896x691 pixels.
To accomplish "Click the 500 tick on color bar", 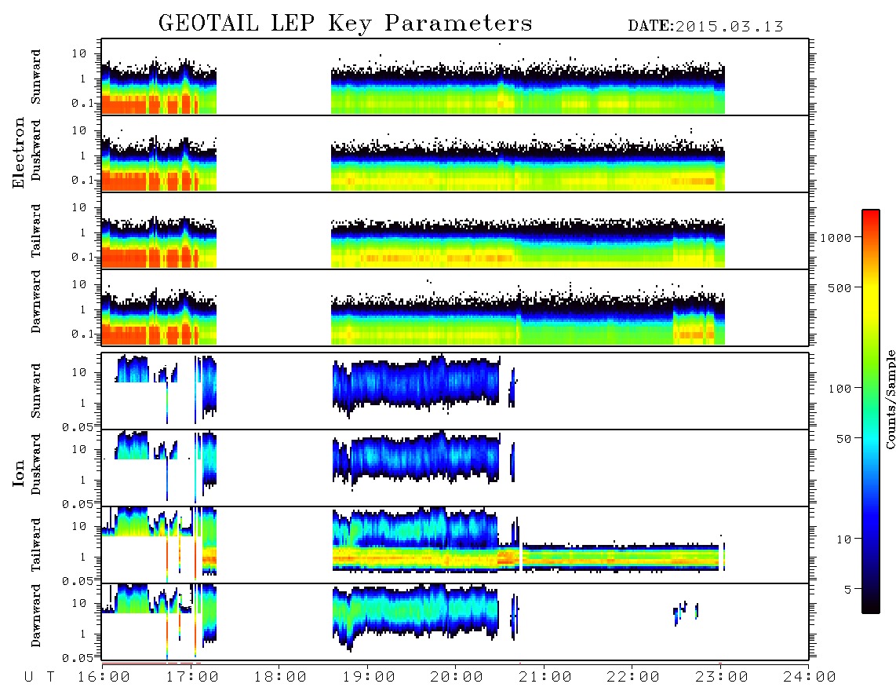I will (840, 287).
